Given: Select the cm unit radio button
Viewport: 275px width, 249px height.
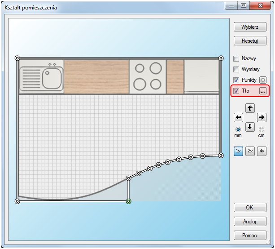Looking at the screenshot, I should (262, 129).
